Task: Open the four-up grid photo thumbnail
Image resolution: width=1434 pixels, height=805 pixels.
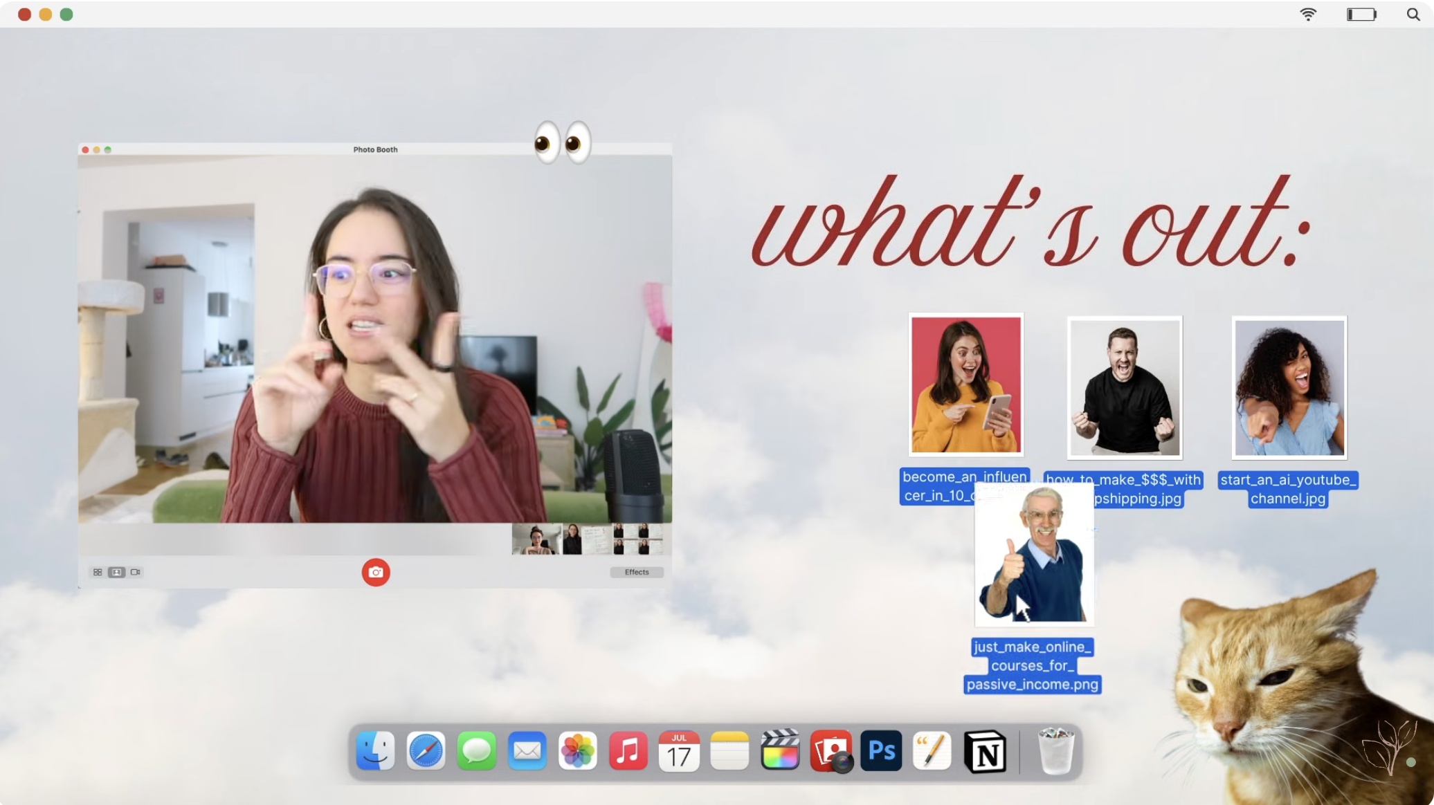Action: 637,539
